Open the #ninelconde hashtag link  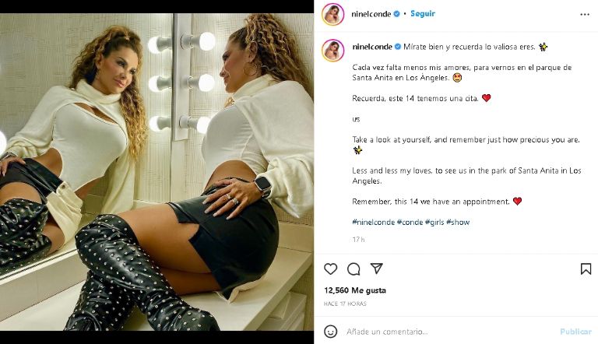pos(373,222)
